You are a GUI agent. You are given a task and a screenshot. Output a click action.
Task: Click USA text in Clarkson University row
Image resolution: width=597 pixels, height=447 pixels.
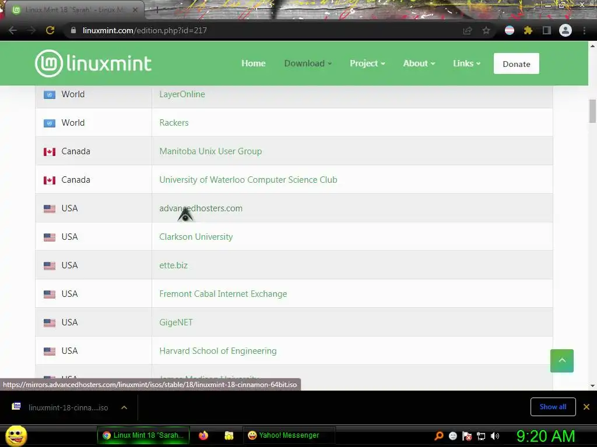[x=70, y=237]
